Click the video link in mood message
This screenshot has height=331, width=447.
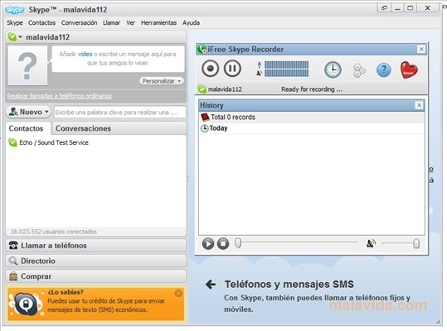tap(85, 54)
